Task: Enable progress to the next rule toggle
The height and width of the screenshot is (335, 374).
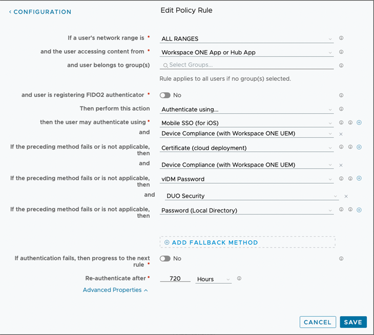Action: click(x=165, y=259)
